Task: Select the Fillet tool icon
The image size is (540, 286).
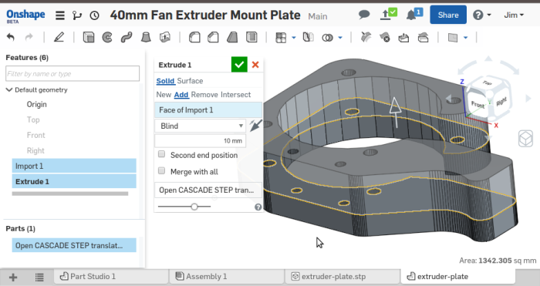Action: click(x=194, y=37)
